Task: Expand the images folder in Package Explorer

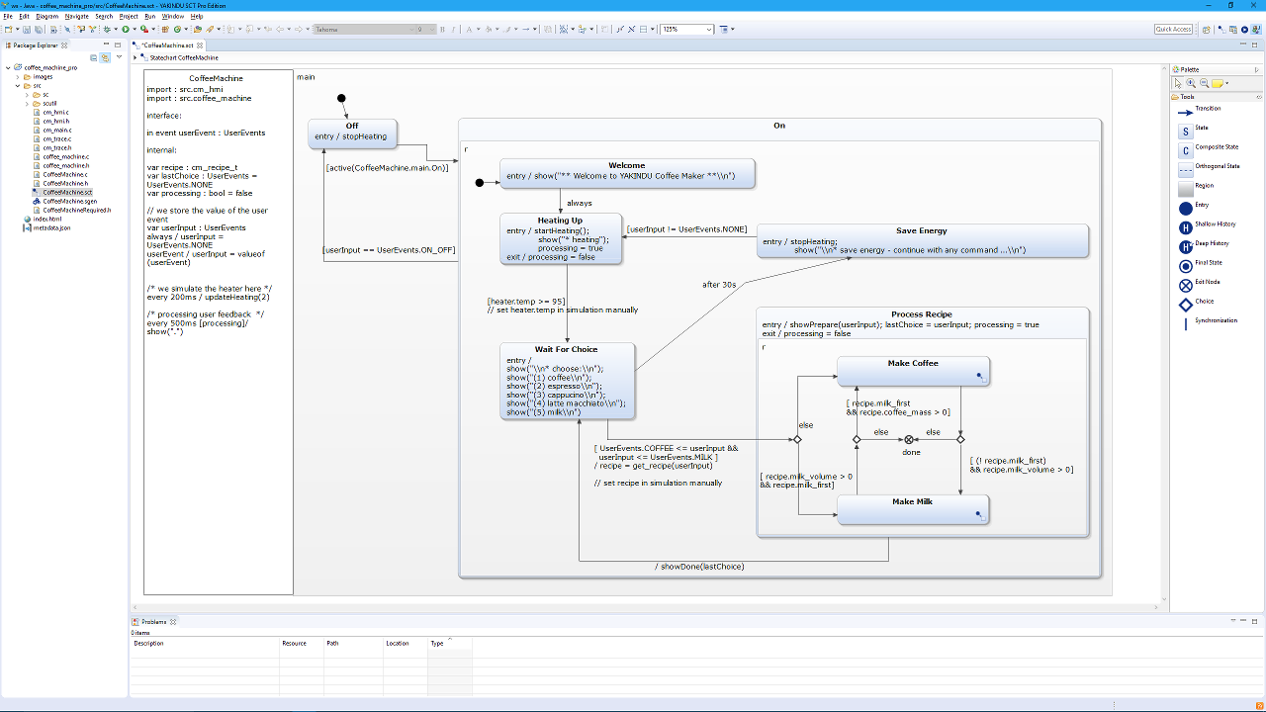Action: click(x=17, y=76)
